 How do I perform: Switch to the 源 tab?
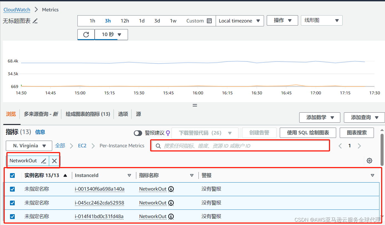(138, 114)
